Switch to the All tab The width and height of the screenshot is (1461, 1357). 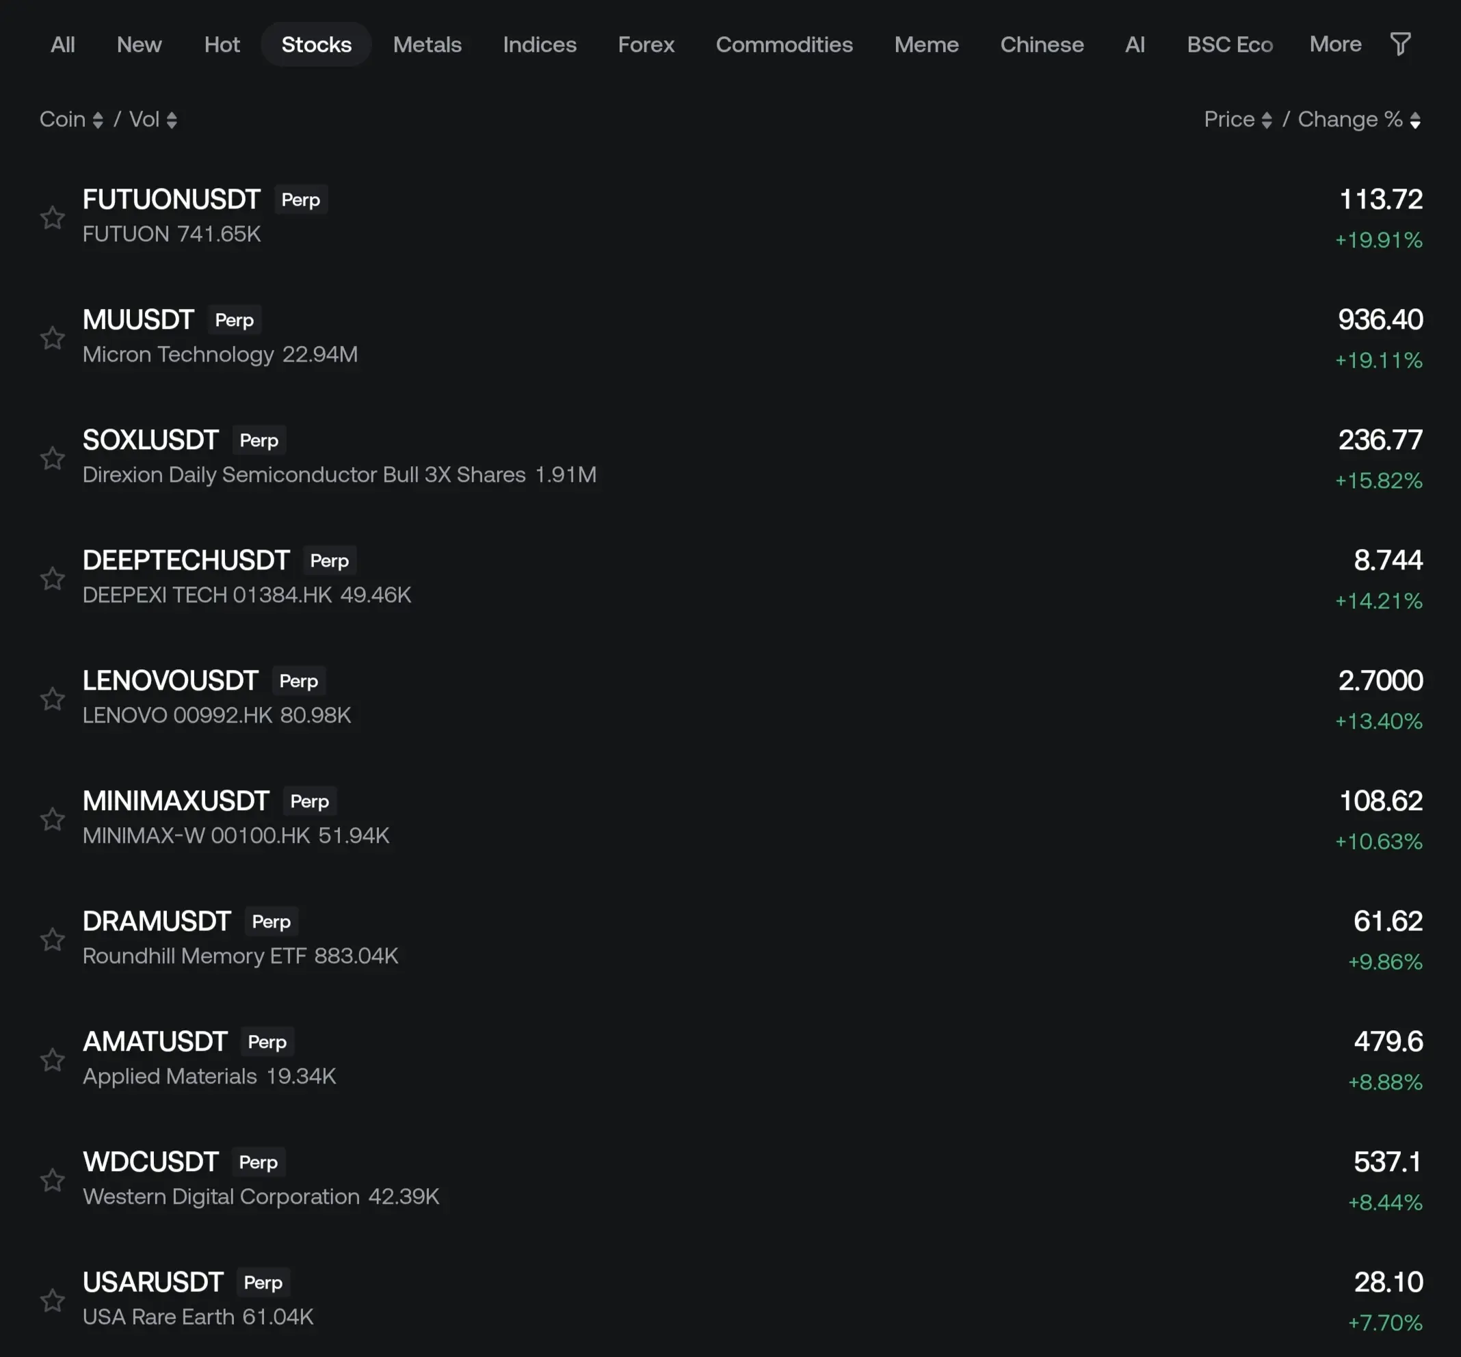pyautogui.click(x=62, y=44)
